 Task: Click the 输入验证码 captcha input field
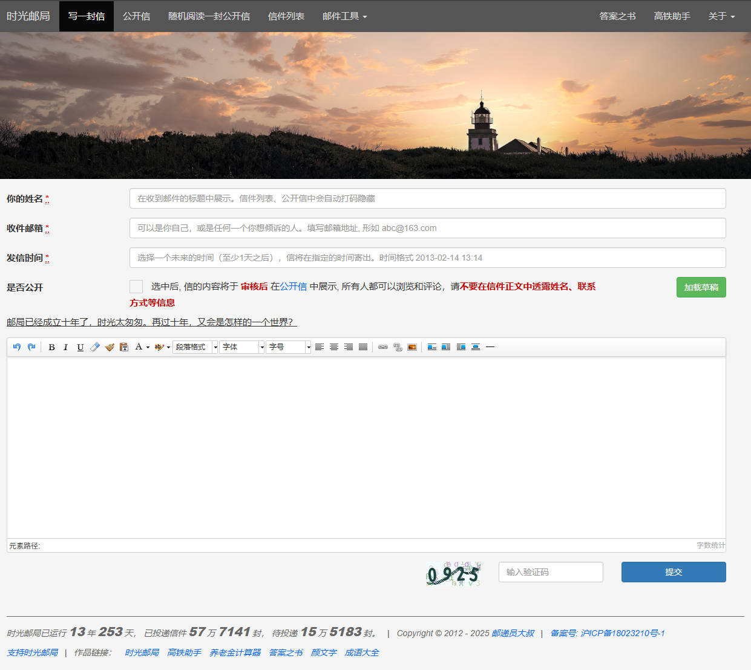click(x=551, y=572)
